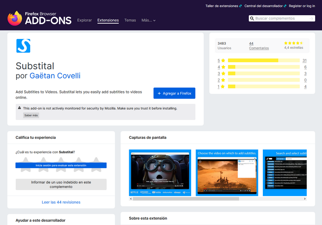Click the 3-star row star icon
This screenshot has width=322, height=225.
[223, 73]
